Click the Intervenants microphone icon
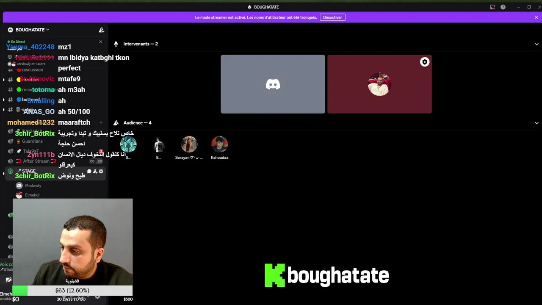The image size is (542, 305). (116, 44)
